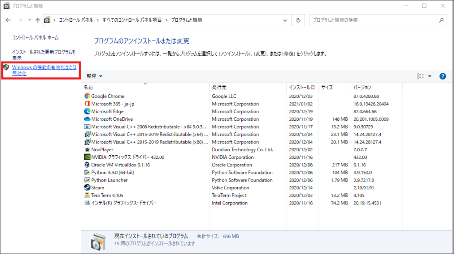Click the NVIDIA graphics driver icon

pyautogui.click(x=87, y=157)
